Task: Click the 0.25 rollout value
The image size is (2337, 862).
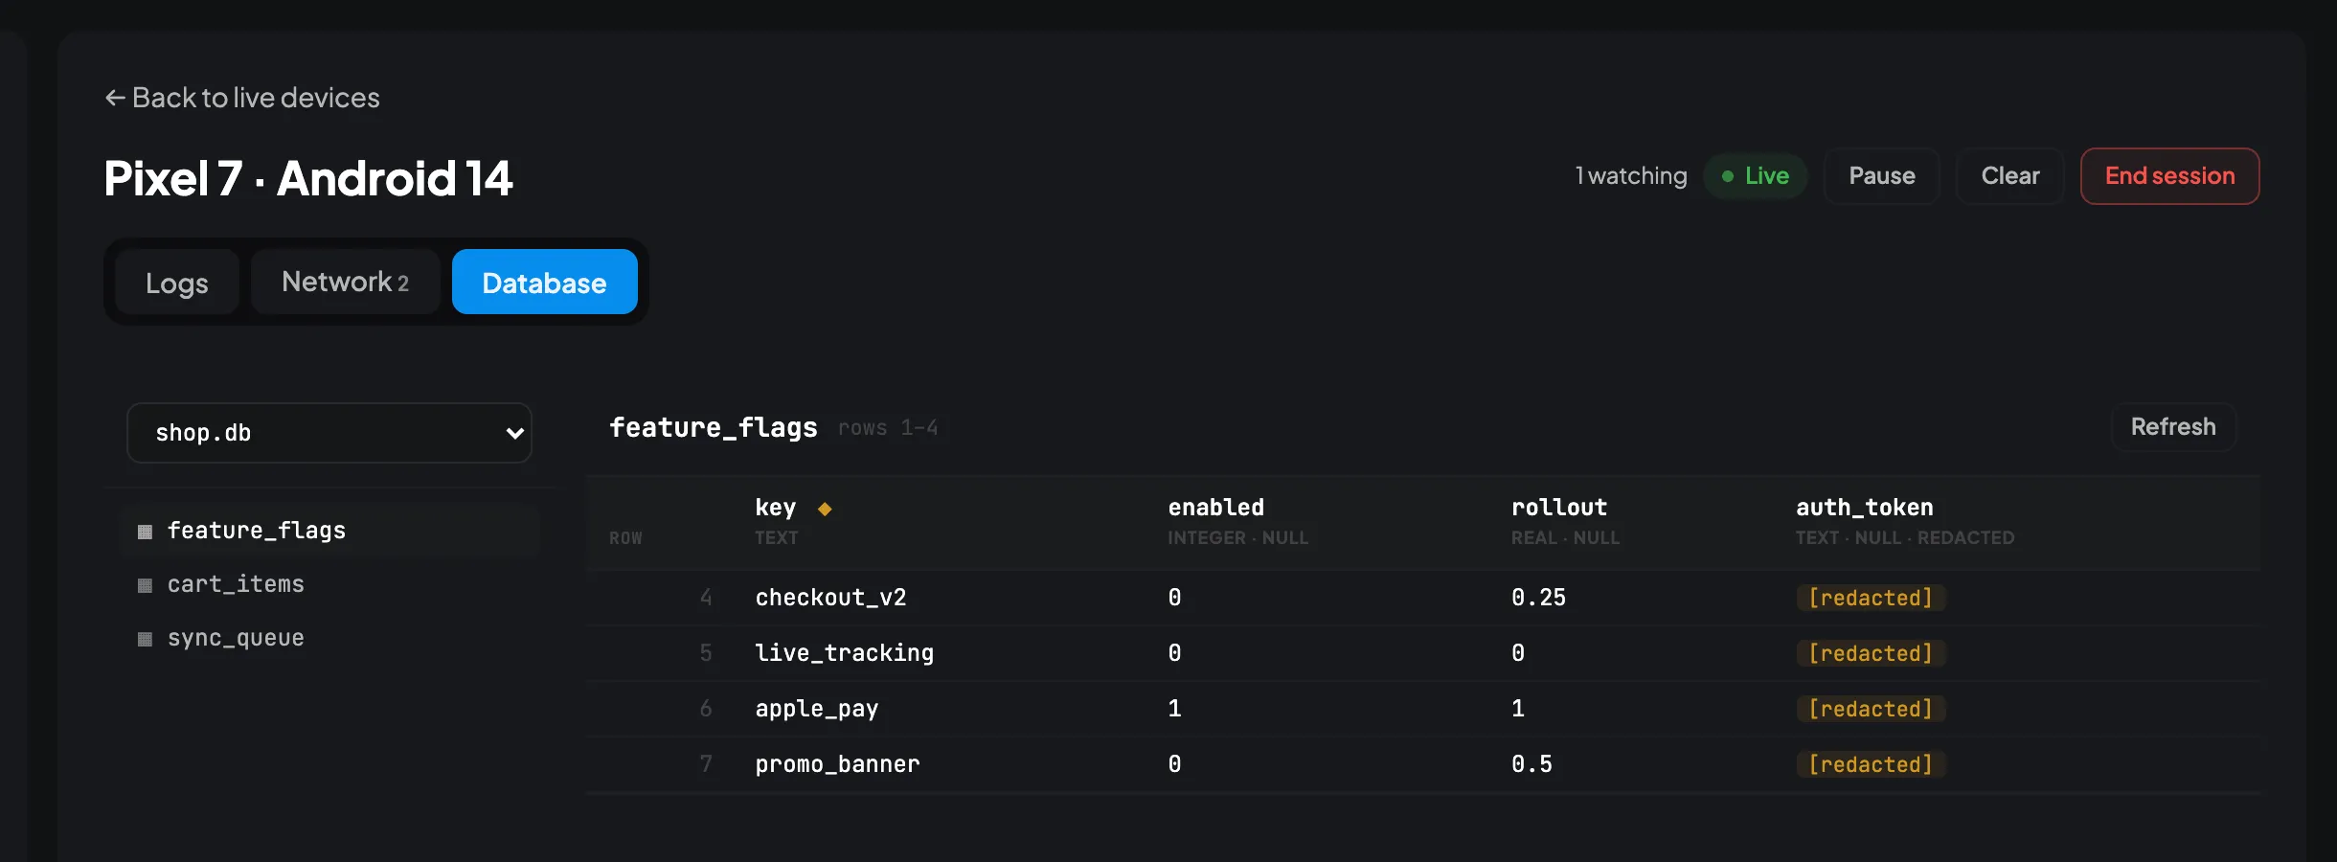Action: [x=1539, y=598]
